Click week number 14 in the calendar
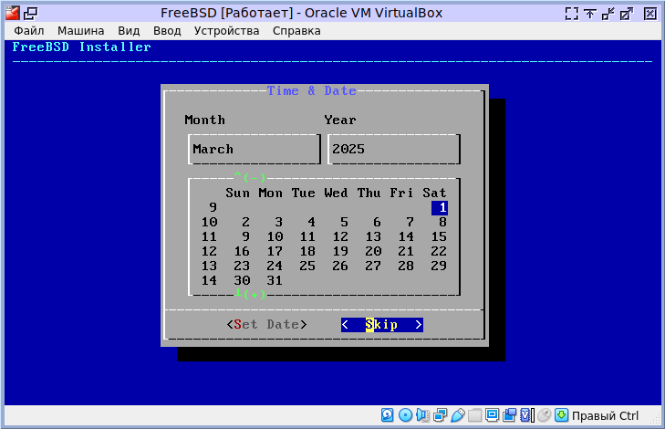 [209, 280]
